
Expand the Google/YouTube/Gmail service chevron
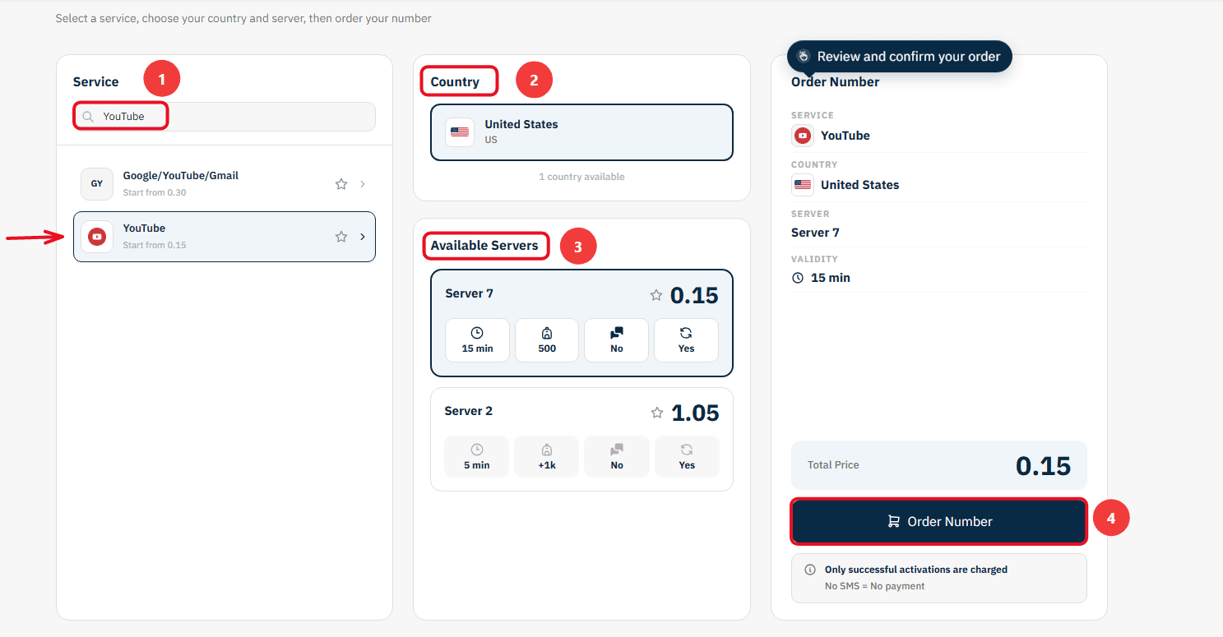coord(363,184)
